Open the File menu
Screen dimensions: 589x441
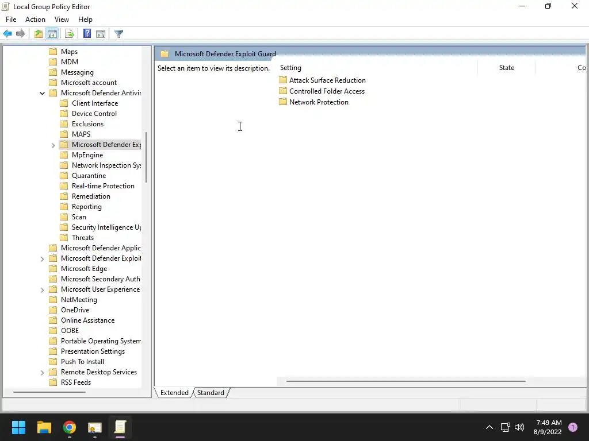click(x=11, y=20)
